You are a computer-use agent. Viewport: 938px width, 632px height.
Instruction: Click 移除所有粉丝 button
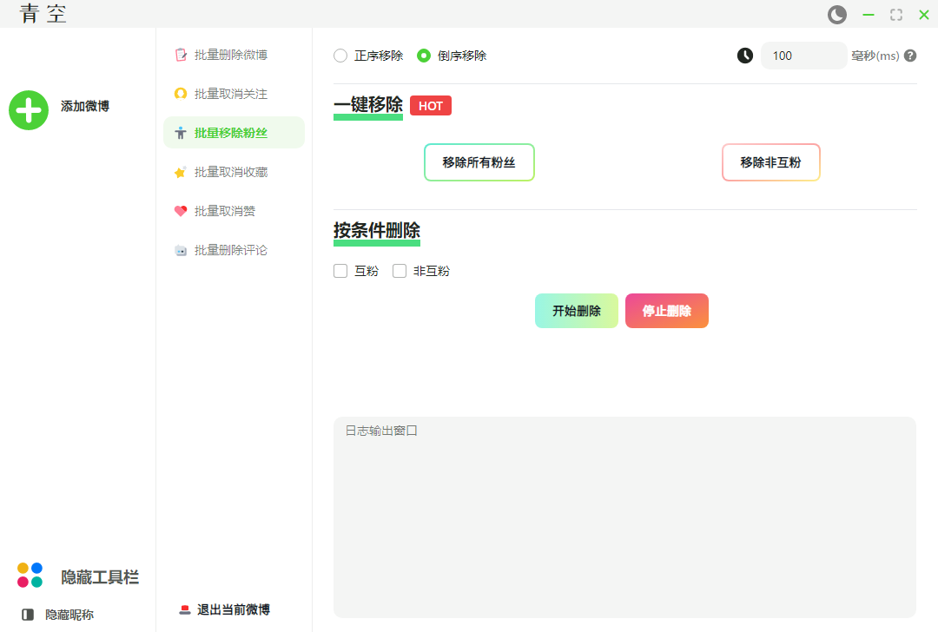479,162
